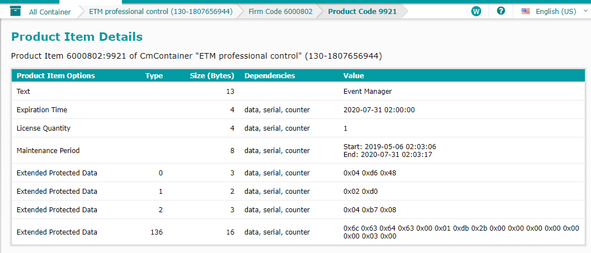Image resolution: width=591 pixels, height=253 pixels.
Task: Click the round teal W icon
Action: 476,11
